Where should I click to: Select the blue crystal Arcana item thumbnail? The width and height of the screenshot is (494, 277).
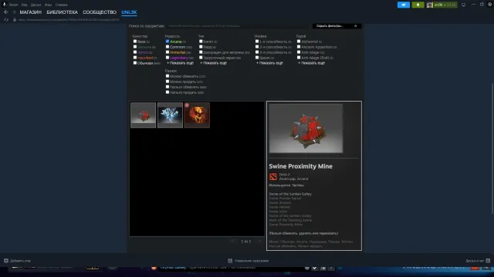(x=170, y=115)
